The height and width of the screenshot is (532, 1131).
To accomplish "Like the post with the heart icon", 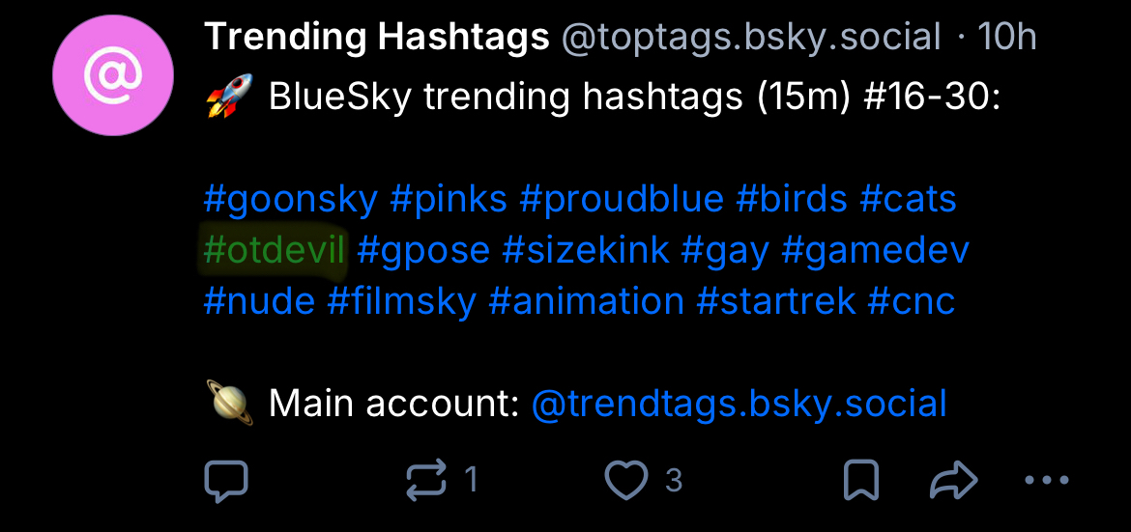I will (x=625, y=481).
